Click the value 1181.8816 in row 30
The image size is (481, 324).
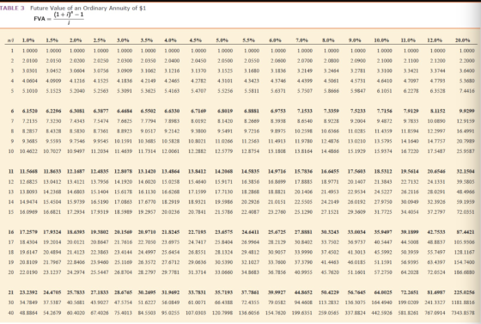pyautogui.click(x=463, y=303)
